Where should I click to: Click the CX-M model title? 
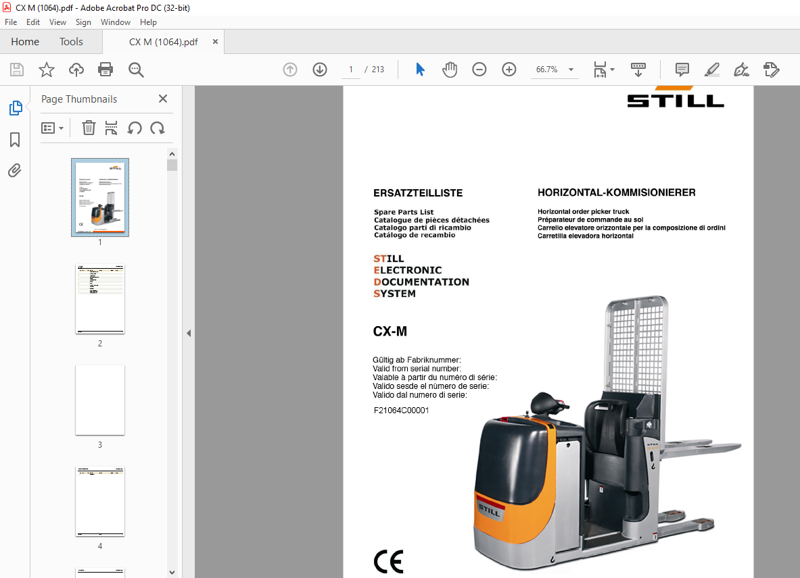(390, 332)
